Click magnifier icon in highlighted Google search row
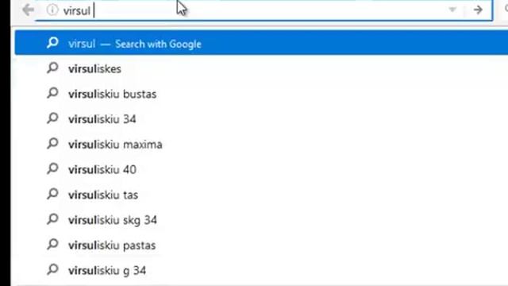 52,42
